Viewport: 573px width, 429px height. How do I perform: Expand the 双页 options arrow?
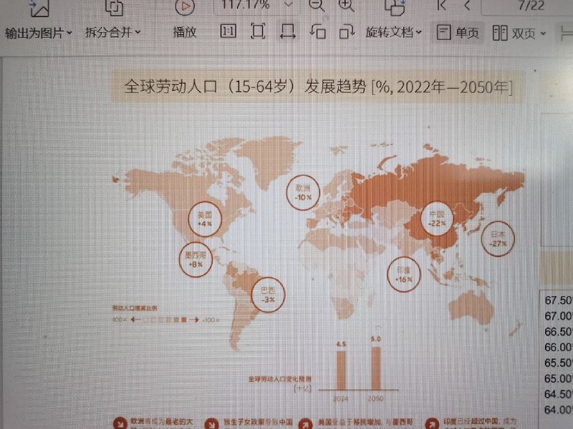click(x=544, y=34)
